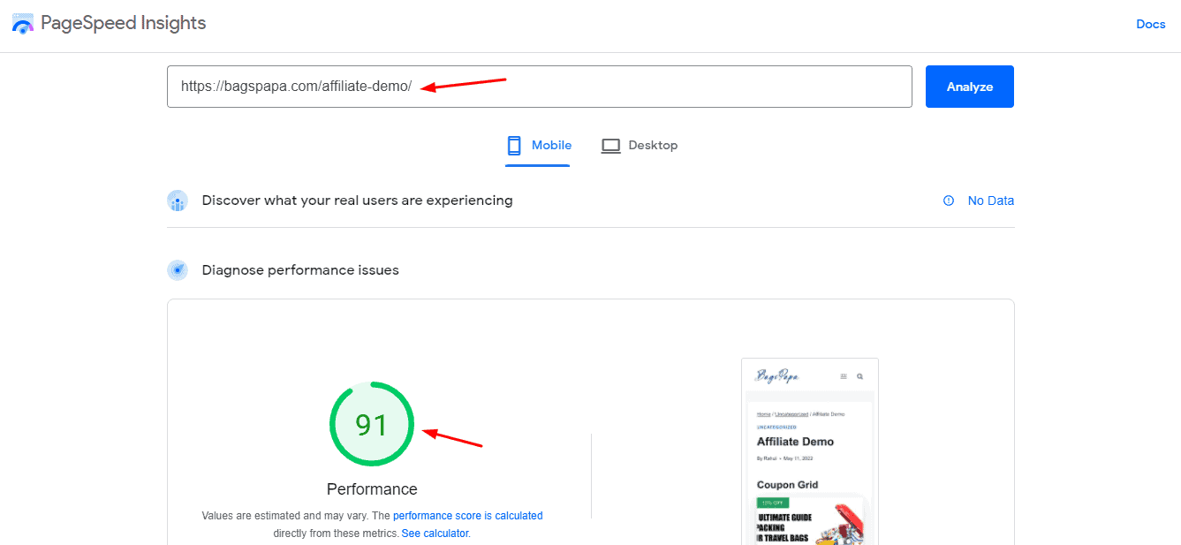Screen dimensions: 1181x545
Task: Open the See calculator link
Action: 435,534
